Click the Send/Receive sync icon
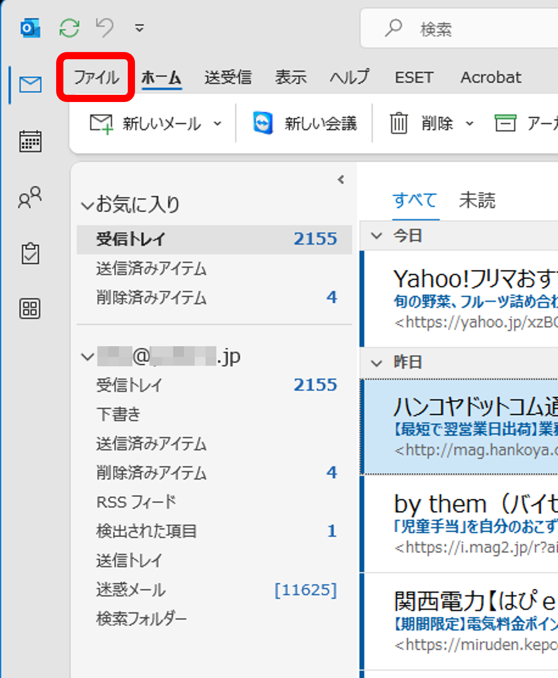The height and width of the screenshot is (678, 558). click(69, 28)
